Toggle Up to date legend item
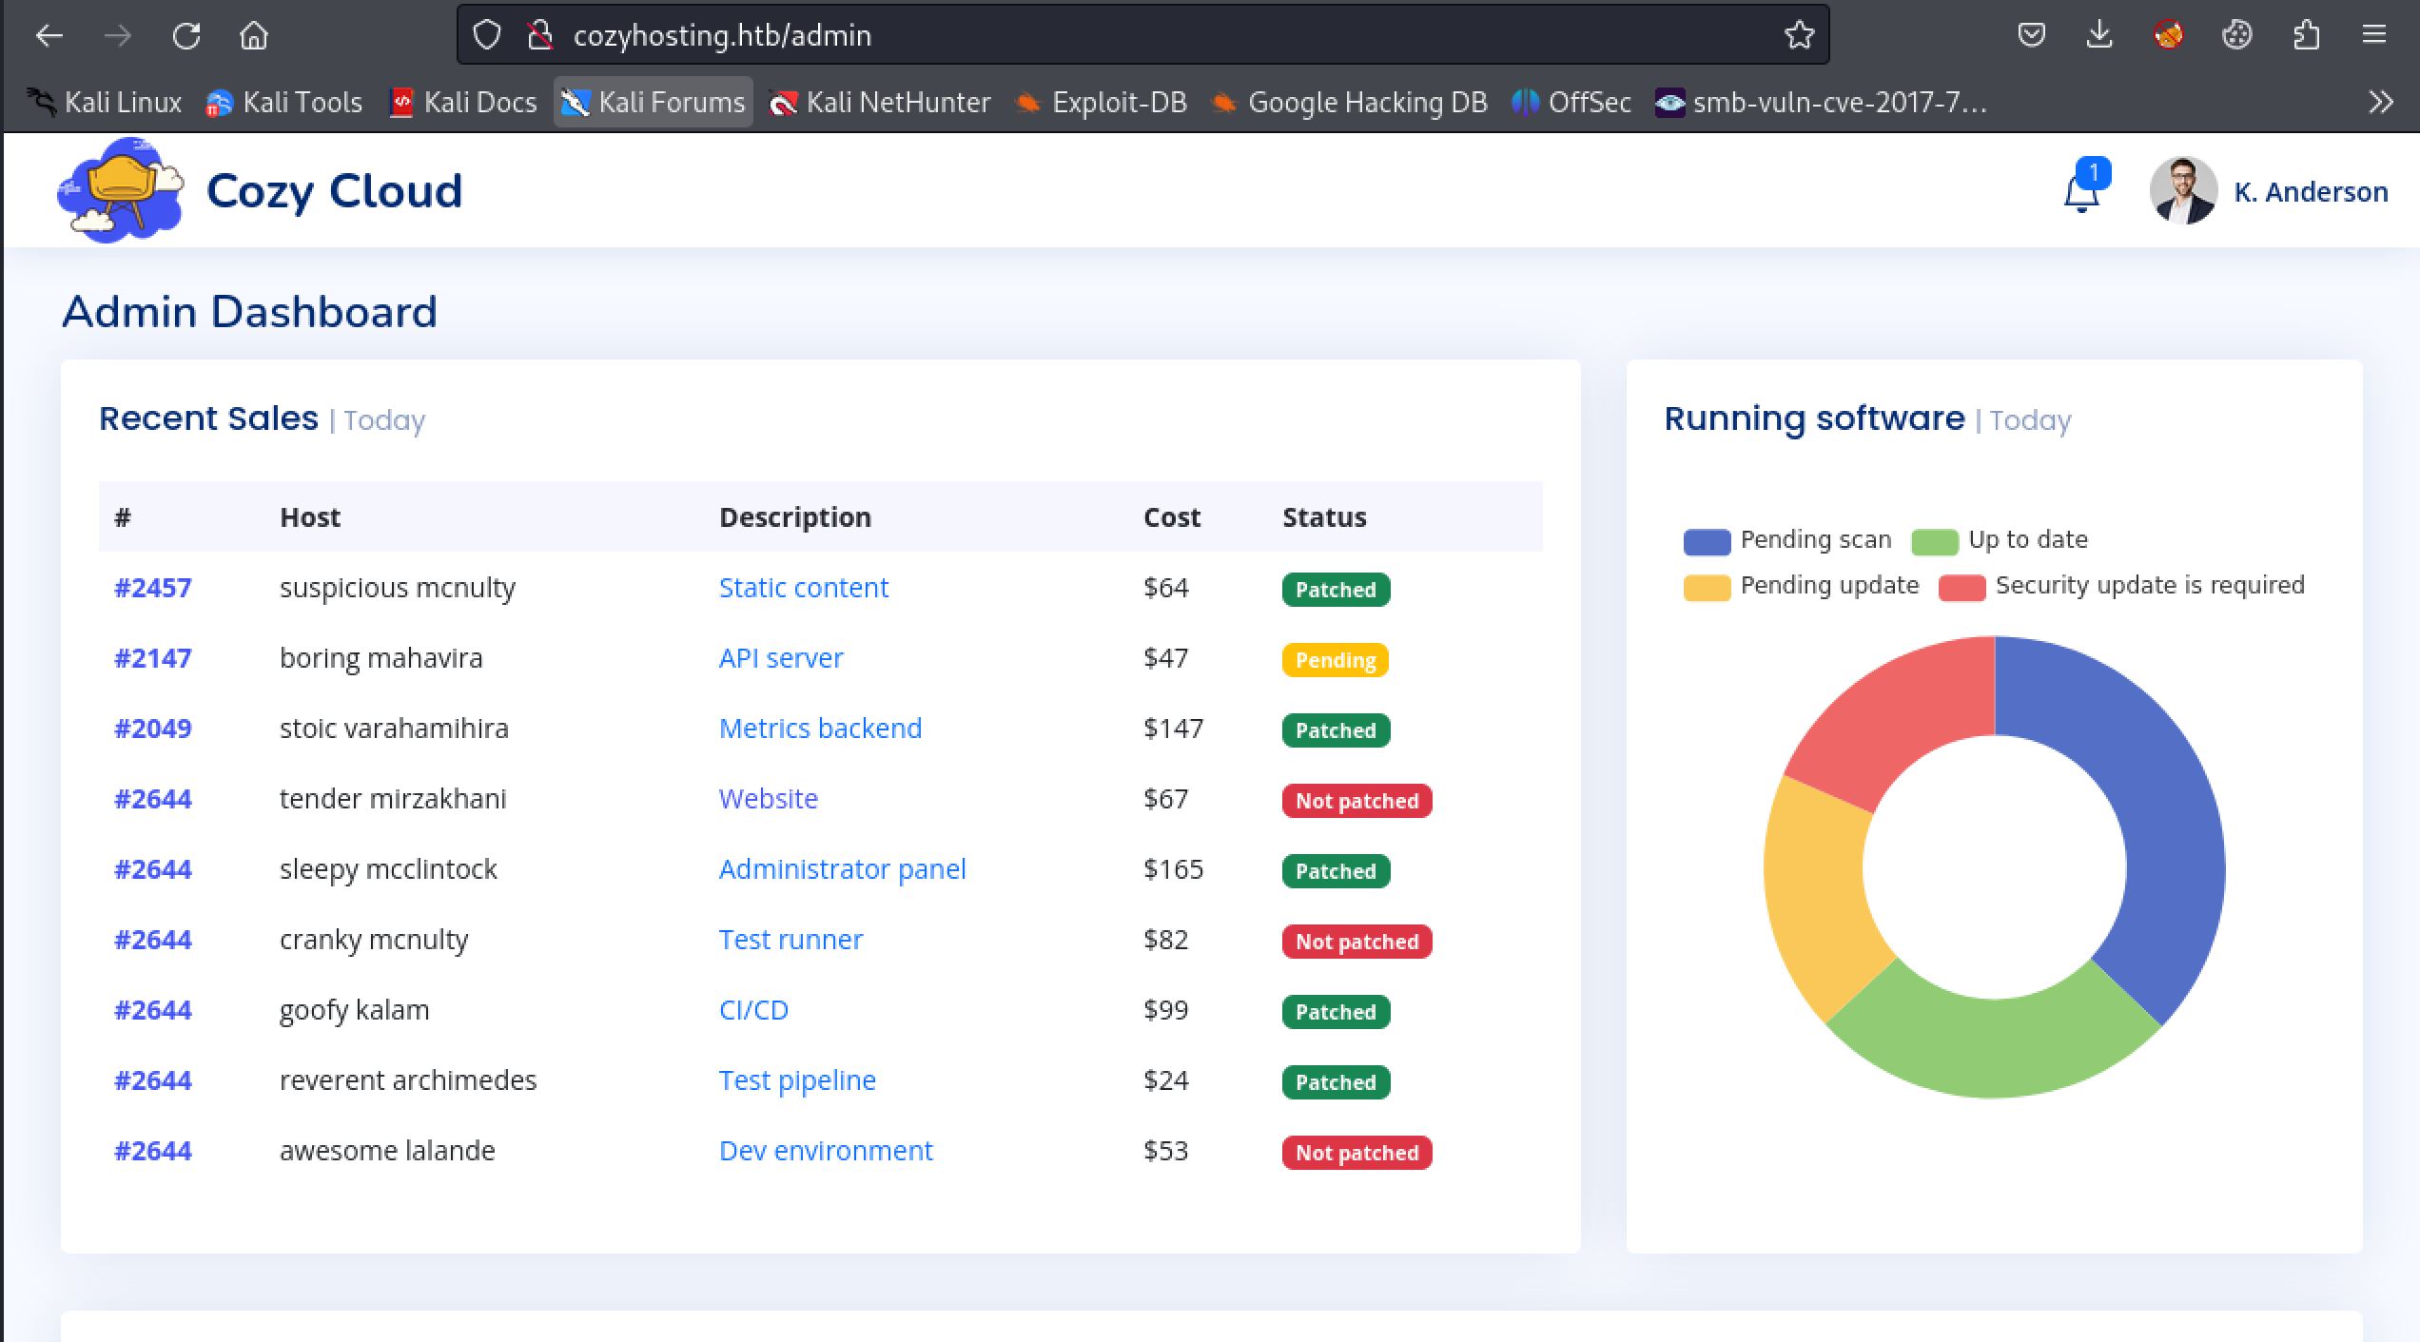The image size is (2420, 1342). (2000, 540)
